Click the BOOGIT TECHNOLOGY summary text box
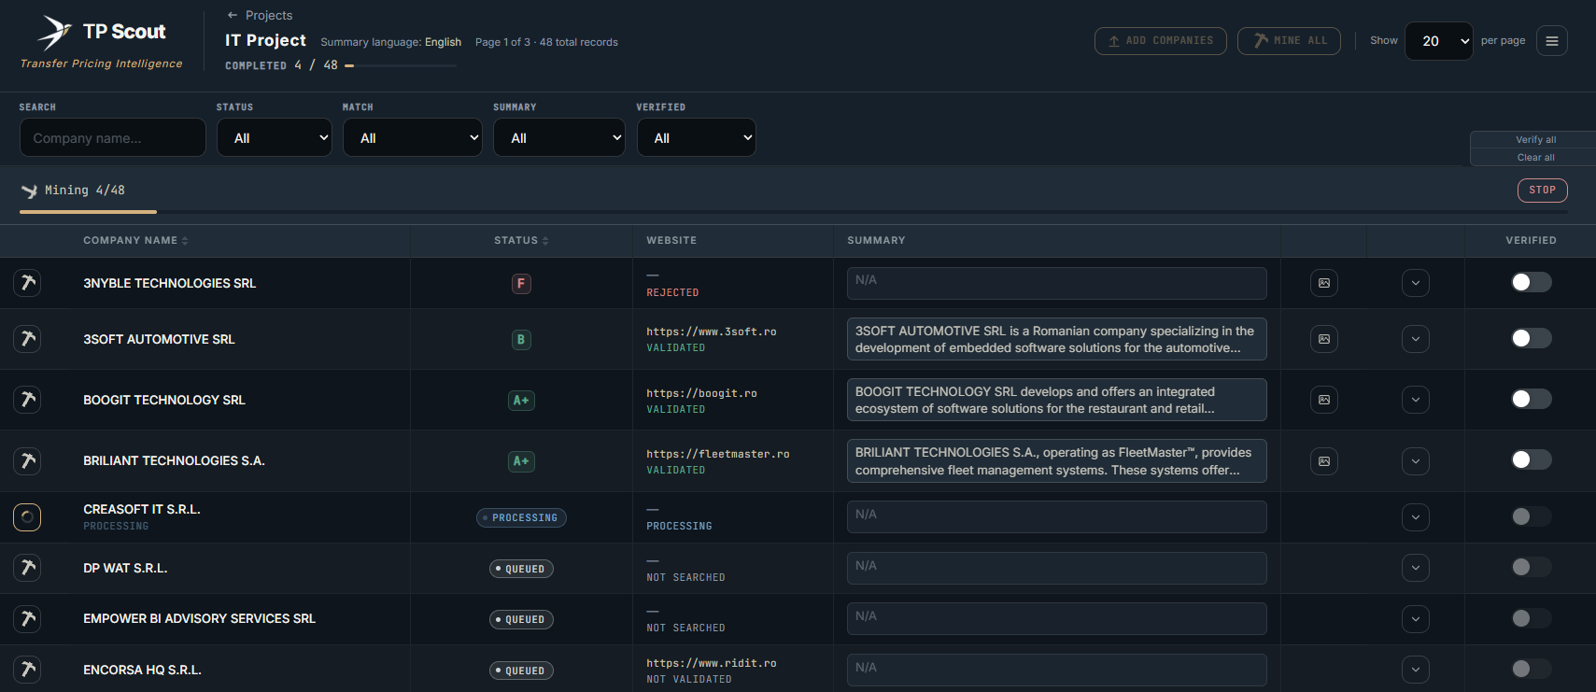 1056,400
